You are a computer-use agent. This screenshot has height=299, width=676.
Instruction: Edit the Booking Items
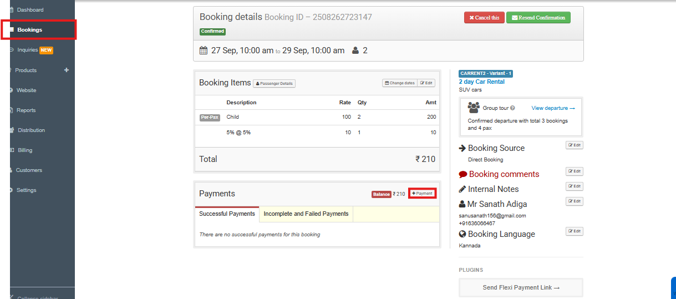click(x=426, y=83)
